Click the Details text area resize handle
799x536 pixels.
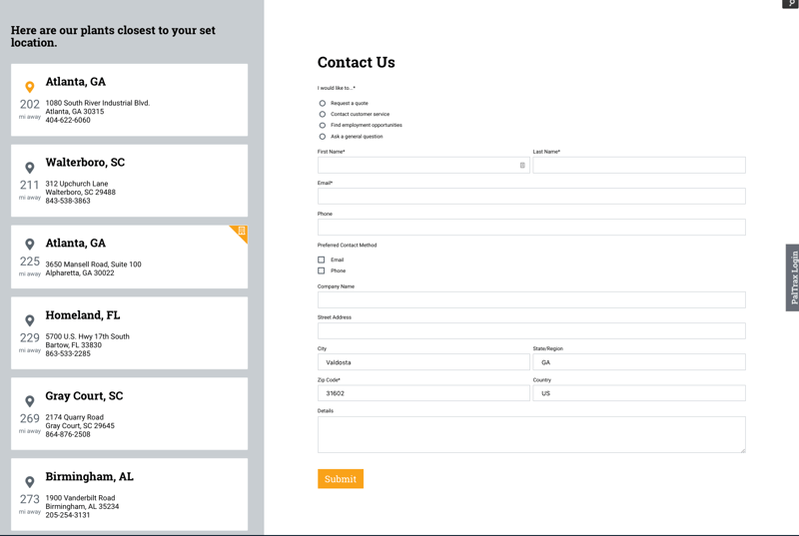pyautogui.click(x=742, y=450)
